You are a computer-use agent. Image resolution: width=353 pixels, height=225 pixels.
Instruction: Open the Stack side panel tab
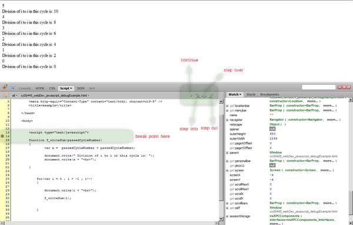tap(251, 94)
